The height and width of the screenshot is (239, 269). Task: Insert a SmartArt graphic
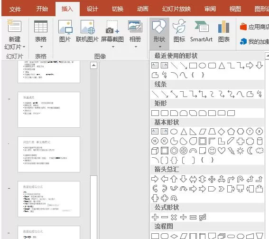coord(201,31)
